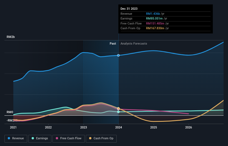Screen dimensions: 228x146
Task: Select the Revenue data point at 2024
Action: 118,55
